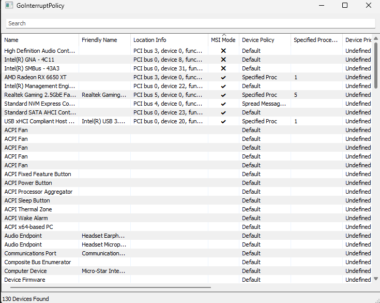The image size is (380, 303).
Task: Click the GoInterruptPolicy app icon in title bar
Action: tap(9, 5)
